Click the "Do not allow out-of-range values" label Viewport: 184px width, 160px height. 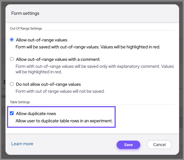point(48,84)
